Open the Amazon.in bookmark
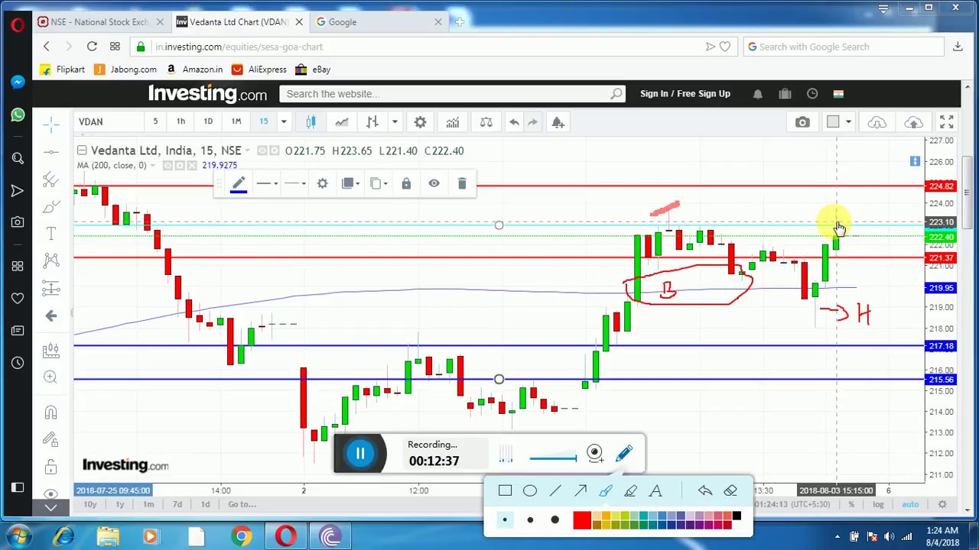 point(194,70)
